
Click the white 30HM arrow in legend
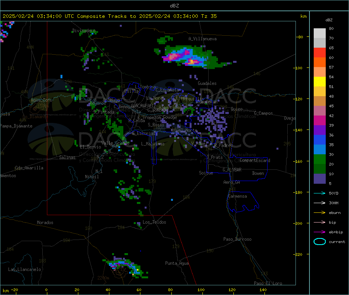point(320,203)
